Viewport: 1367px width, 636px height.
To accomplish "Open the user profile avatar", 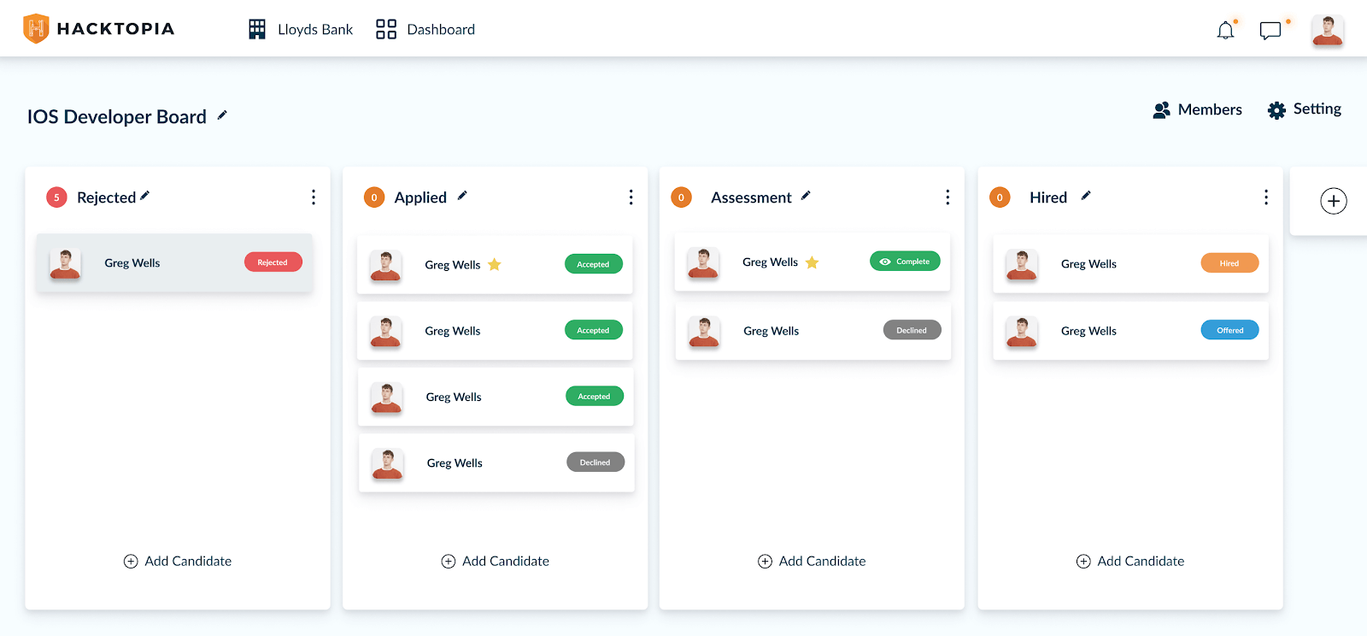I will 1327,31.
